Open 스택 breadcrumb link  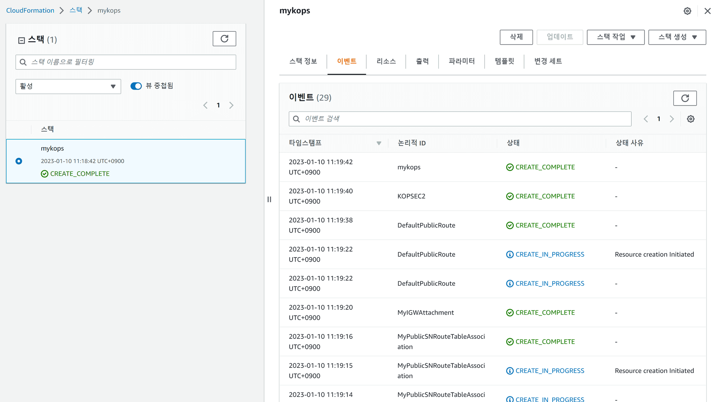(76, 10)
